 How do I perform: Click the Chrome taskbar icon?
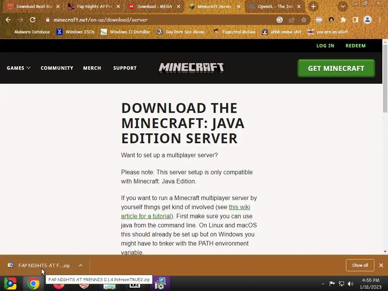(33, 283)
